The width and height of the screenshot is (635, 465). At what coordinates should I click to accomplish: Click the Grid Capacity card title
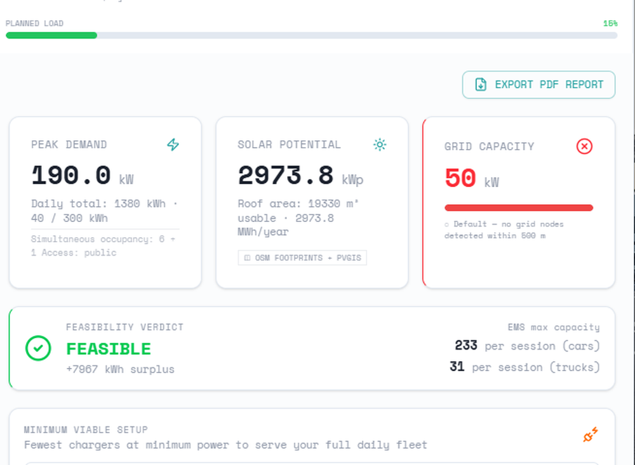489,146
